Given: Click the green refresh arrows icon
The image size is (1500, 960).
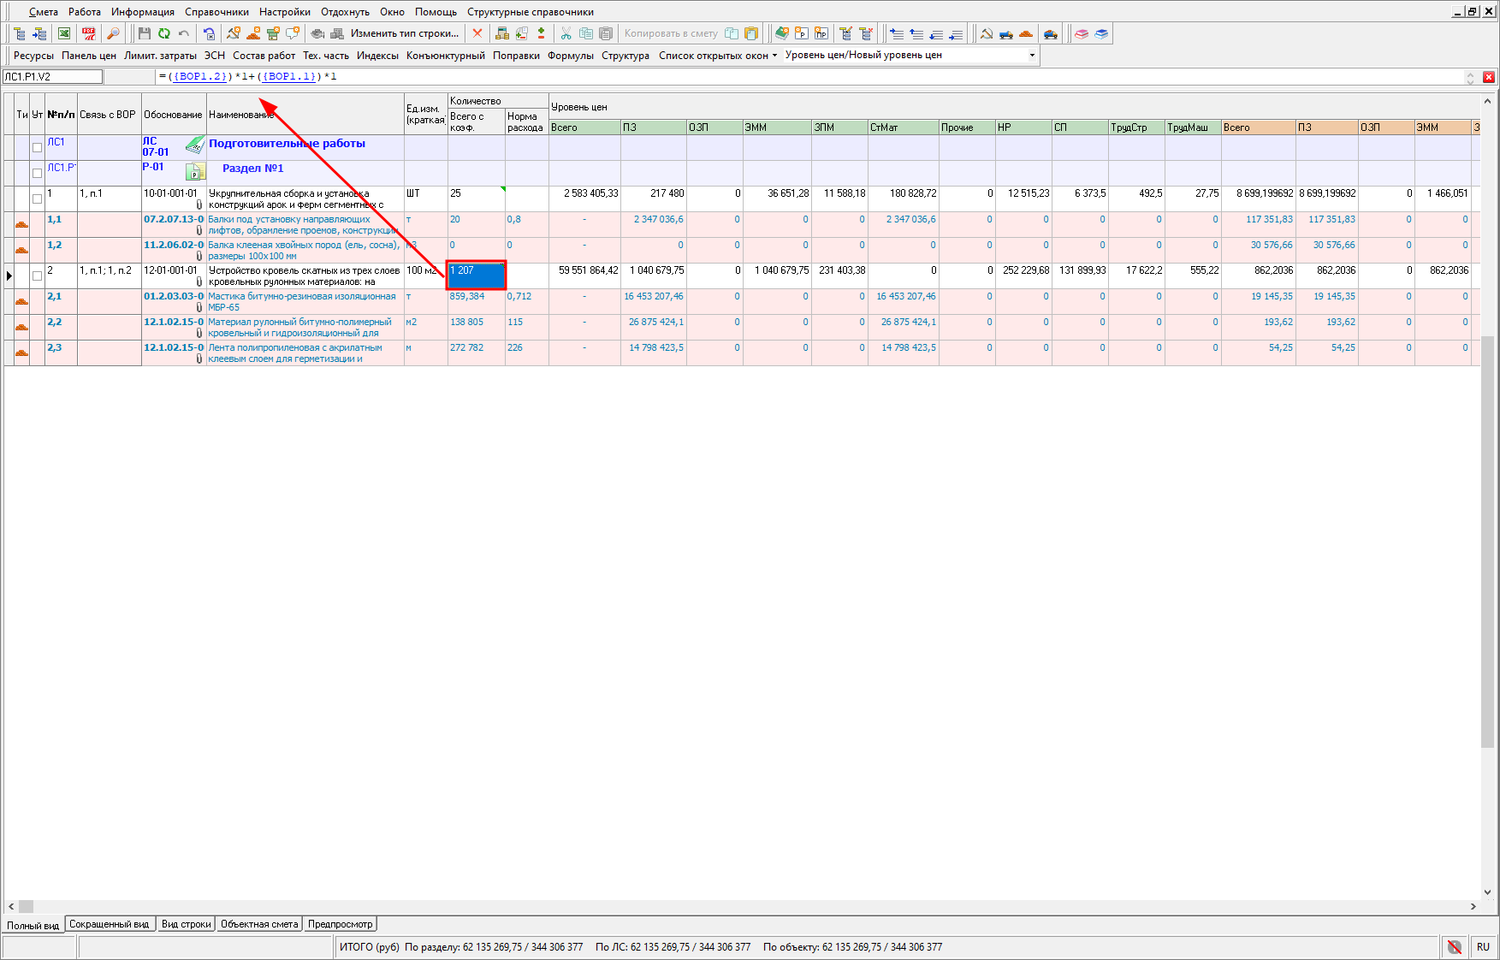Looking at the screenshot, I should [163, 33].
